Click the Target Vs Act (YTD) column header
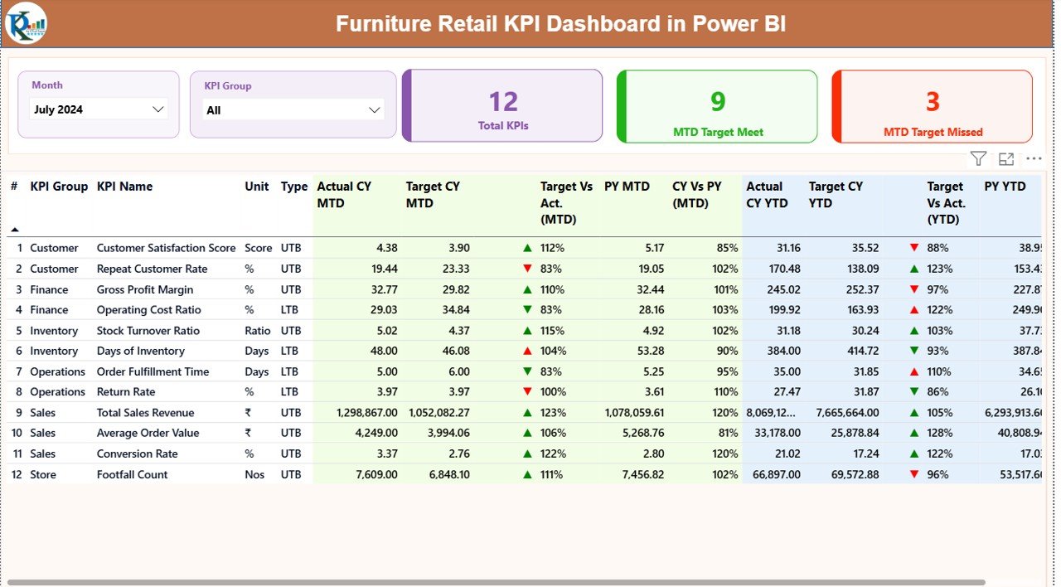Screen dimensions: 1061x587 pos(945,205)
